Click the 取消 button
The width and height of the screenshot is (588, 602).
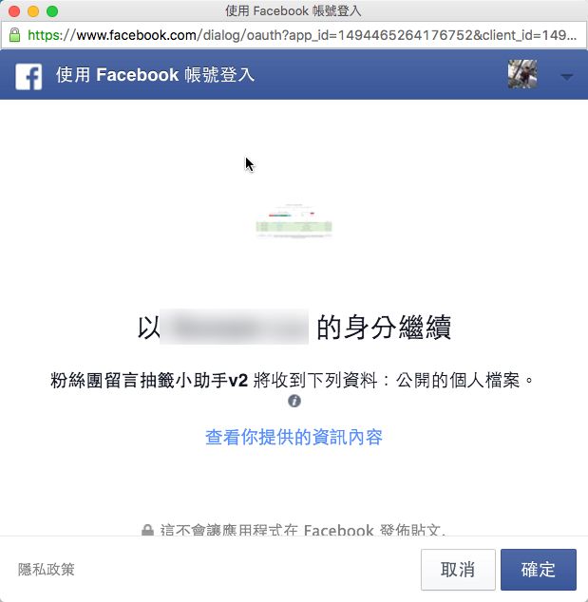(458, 570)
